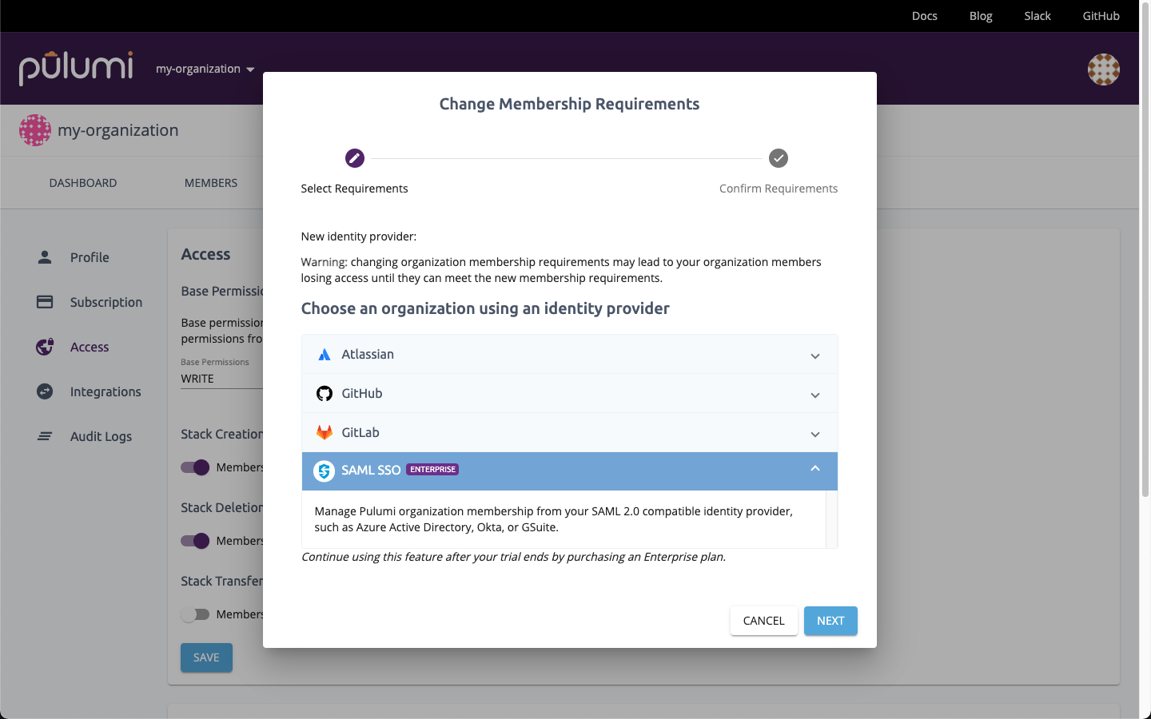Enable the Stack Transfer members switch
The image size is (1151, 719).
[x=195, y=614]
